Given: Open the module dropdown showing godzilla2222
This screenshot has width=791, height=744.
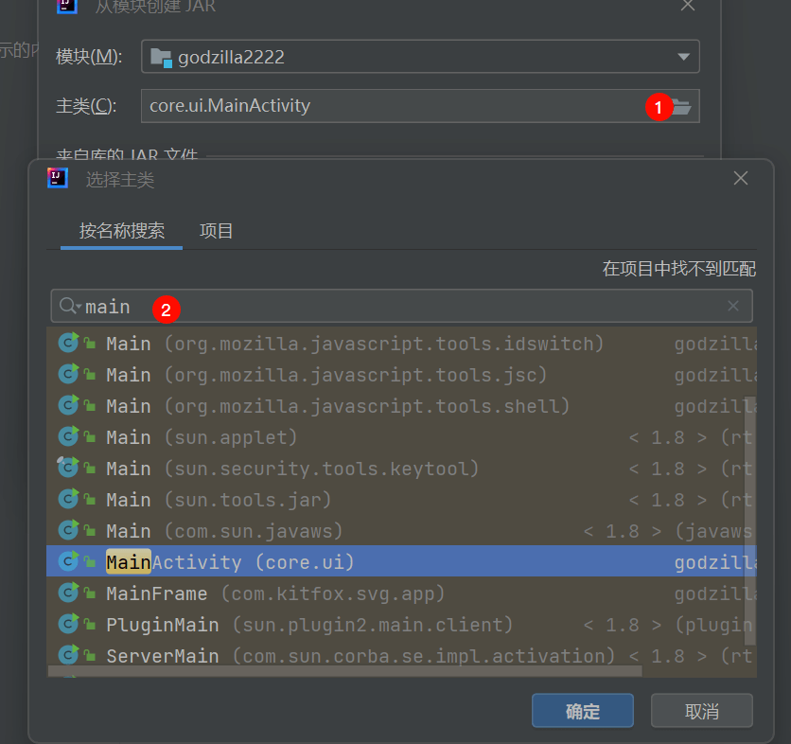Looking at the screenshot, I should pyautogui.click(x=420, y=57).
